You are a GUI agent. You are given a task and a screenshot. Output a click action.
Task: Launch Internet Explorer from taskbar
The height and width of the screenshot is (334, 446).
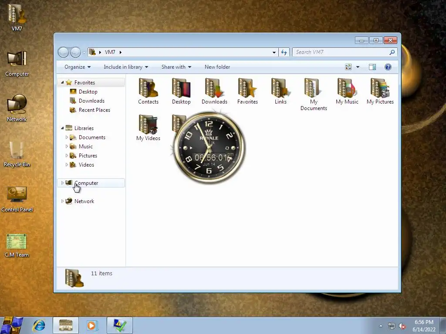pos(39,325)
